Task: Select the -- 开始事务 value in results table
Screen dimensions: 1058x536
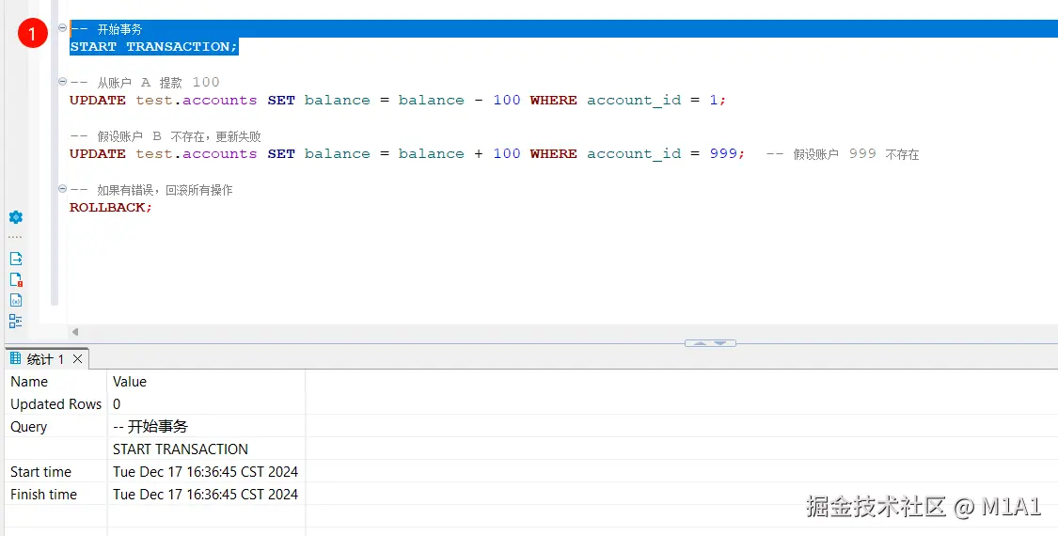Action: pyautogui.click(x=206, y=427)
